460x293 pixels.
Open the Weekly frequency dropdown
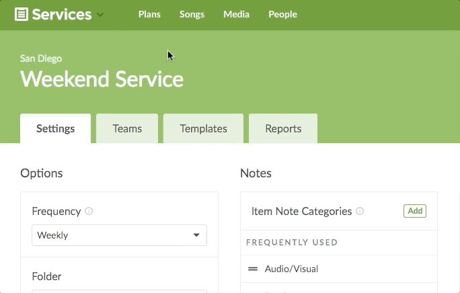(119, 235)
